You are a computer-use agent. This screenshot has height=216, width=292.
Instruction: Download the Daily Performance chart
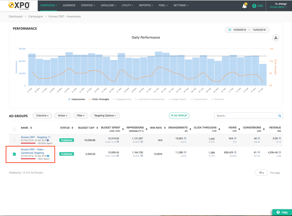(x=276, y=38)
